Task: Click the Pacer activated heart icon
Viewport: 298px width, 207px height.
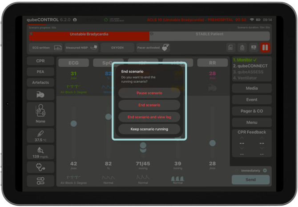Action: tap(165, 48)
